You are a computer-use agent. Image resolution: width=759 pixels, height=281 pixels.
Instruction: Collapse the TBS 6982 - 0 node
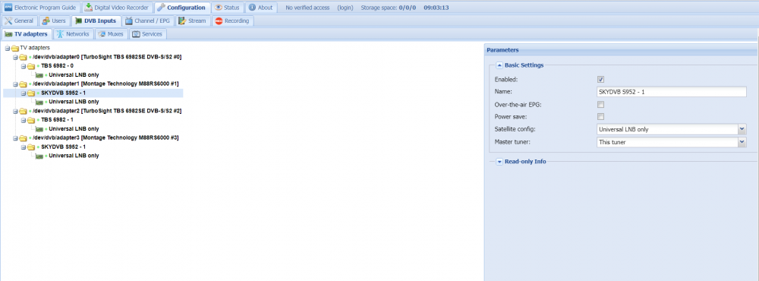(x=24, y=66)
